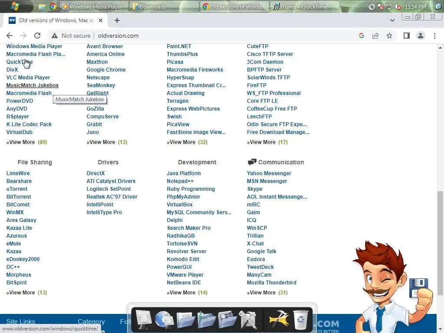Expand the tab search chevron
Viewport: 444px width, 333px height.
point(392,20)
